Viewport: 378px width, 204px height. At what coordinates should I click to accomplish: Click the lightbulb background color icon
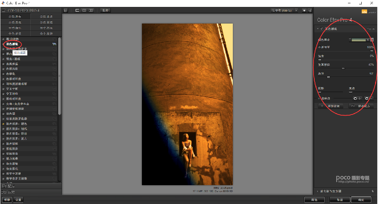(x=304, y=11)
